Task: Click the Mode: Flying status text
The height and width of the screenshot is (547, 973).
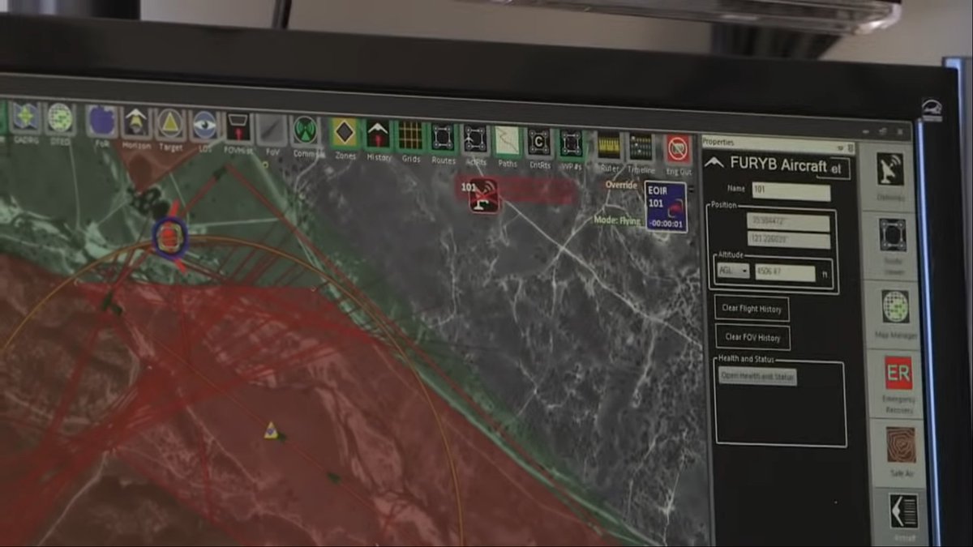Action: tap(619, 220)
